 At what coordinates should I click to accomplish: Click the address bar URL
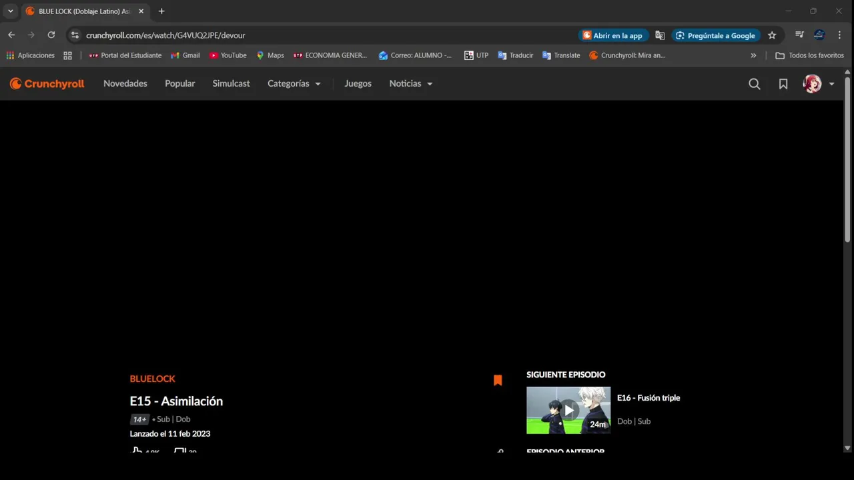click(165, 35)
